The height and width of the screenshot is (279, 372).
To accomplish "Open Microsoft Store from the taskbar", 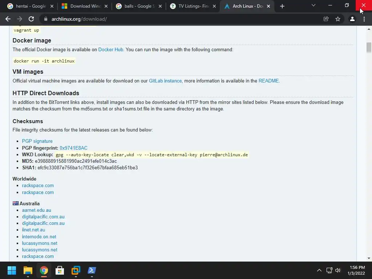I will [60, 270].
